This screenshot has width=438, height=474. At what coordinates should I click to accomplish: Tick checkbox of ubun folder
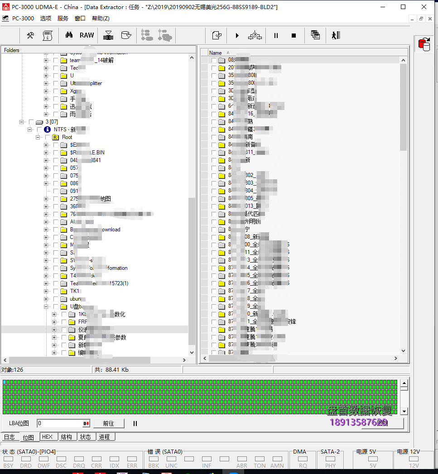(56, 299)
